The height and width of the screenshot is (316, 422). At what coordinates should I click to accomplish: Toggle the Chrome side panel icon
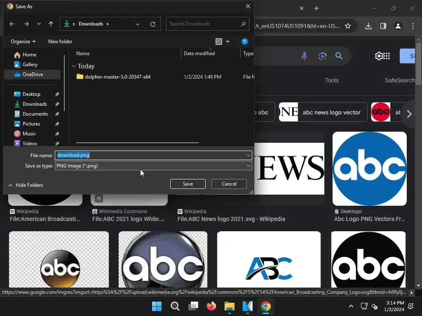383,26
